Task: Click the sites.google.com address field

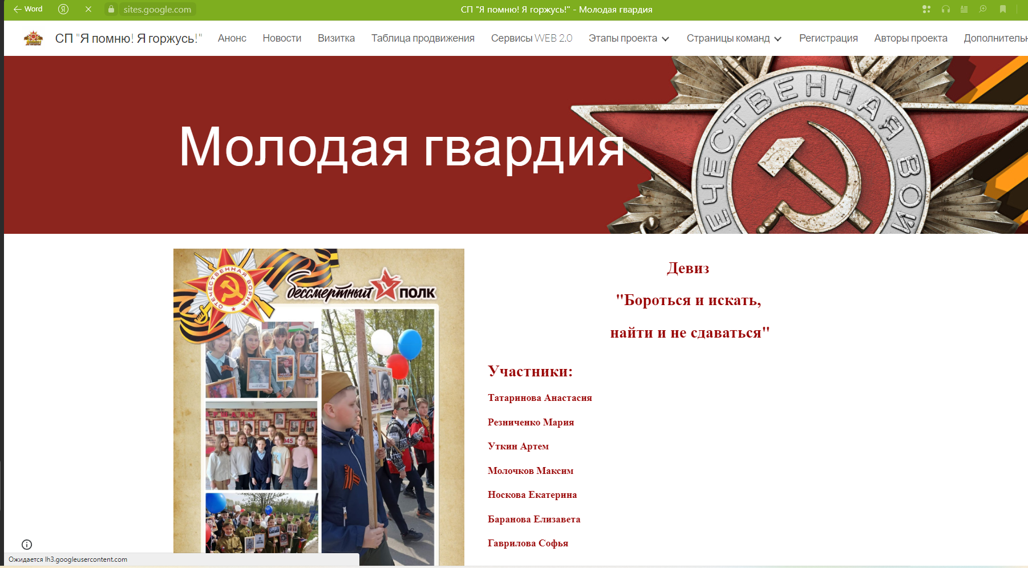Action: pyautogui.click(x=157, y=9)
